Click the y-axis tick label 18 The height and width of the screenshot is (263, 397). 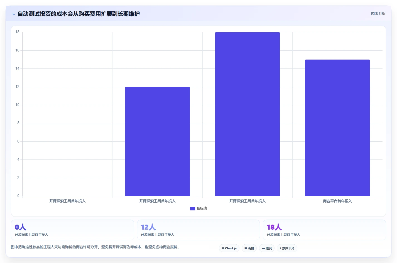18,32
